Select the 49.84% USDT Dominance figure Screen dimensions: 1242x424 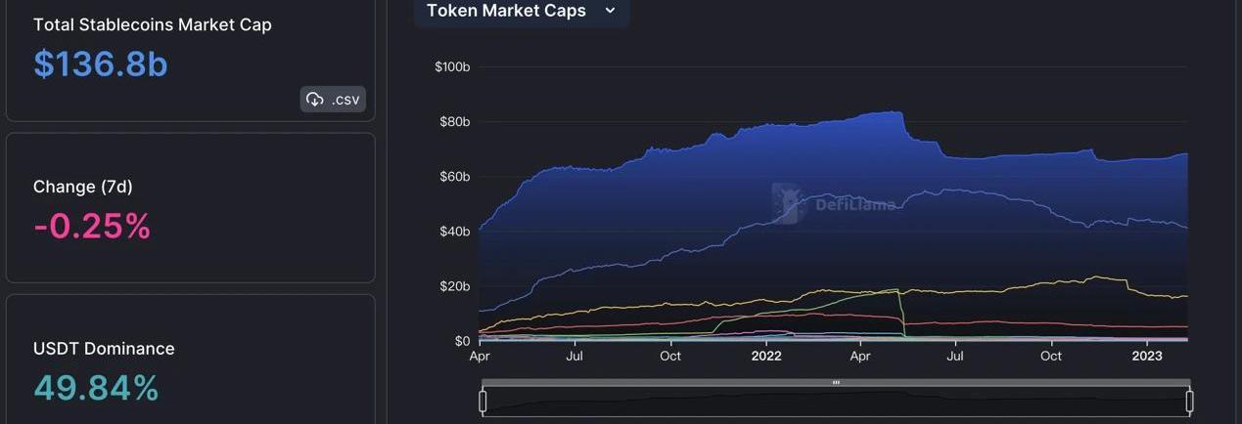click(96, 388)
